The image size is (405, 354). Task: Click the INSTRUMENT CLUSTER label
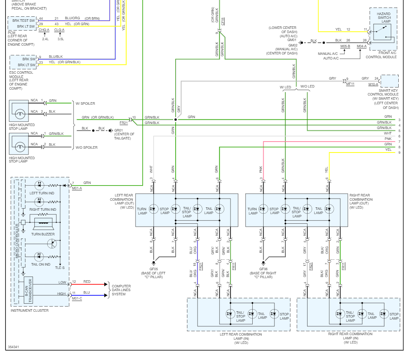[29, 310]
